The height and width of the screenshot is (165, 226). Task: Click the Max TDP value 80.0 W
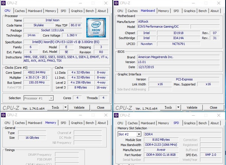(76, 25)
